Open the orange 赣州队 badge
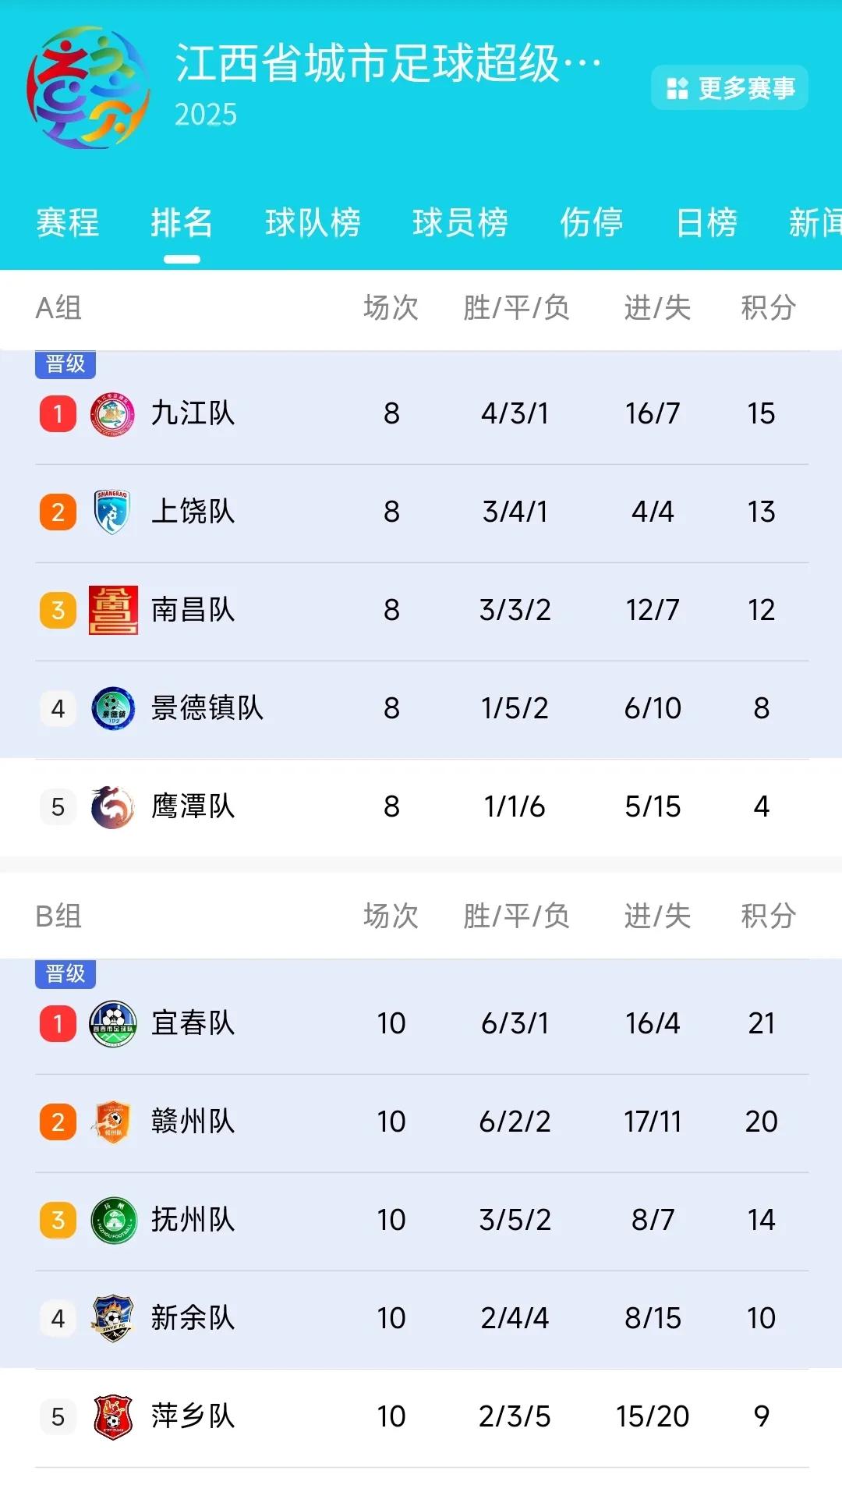 coord(112,1122)
